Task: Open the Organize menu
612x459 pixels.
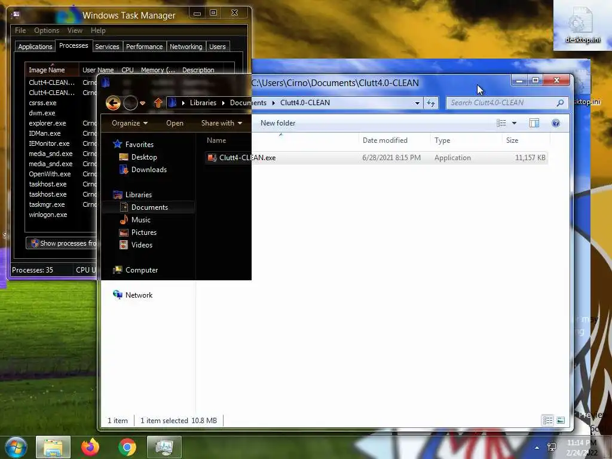Action: tap(130, 123)
